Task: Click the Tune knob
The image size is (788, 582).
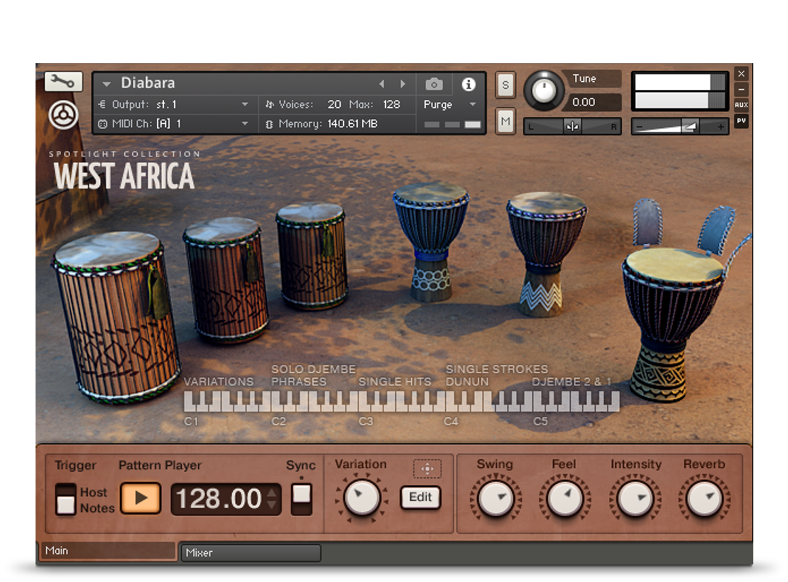Action: [544, 91]
